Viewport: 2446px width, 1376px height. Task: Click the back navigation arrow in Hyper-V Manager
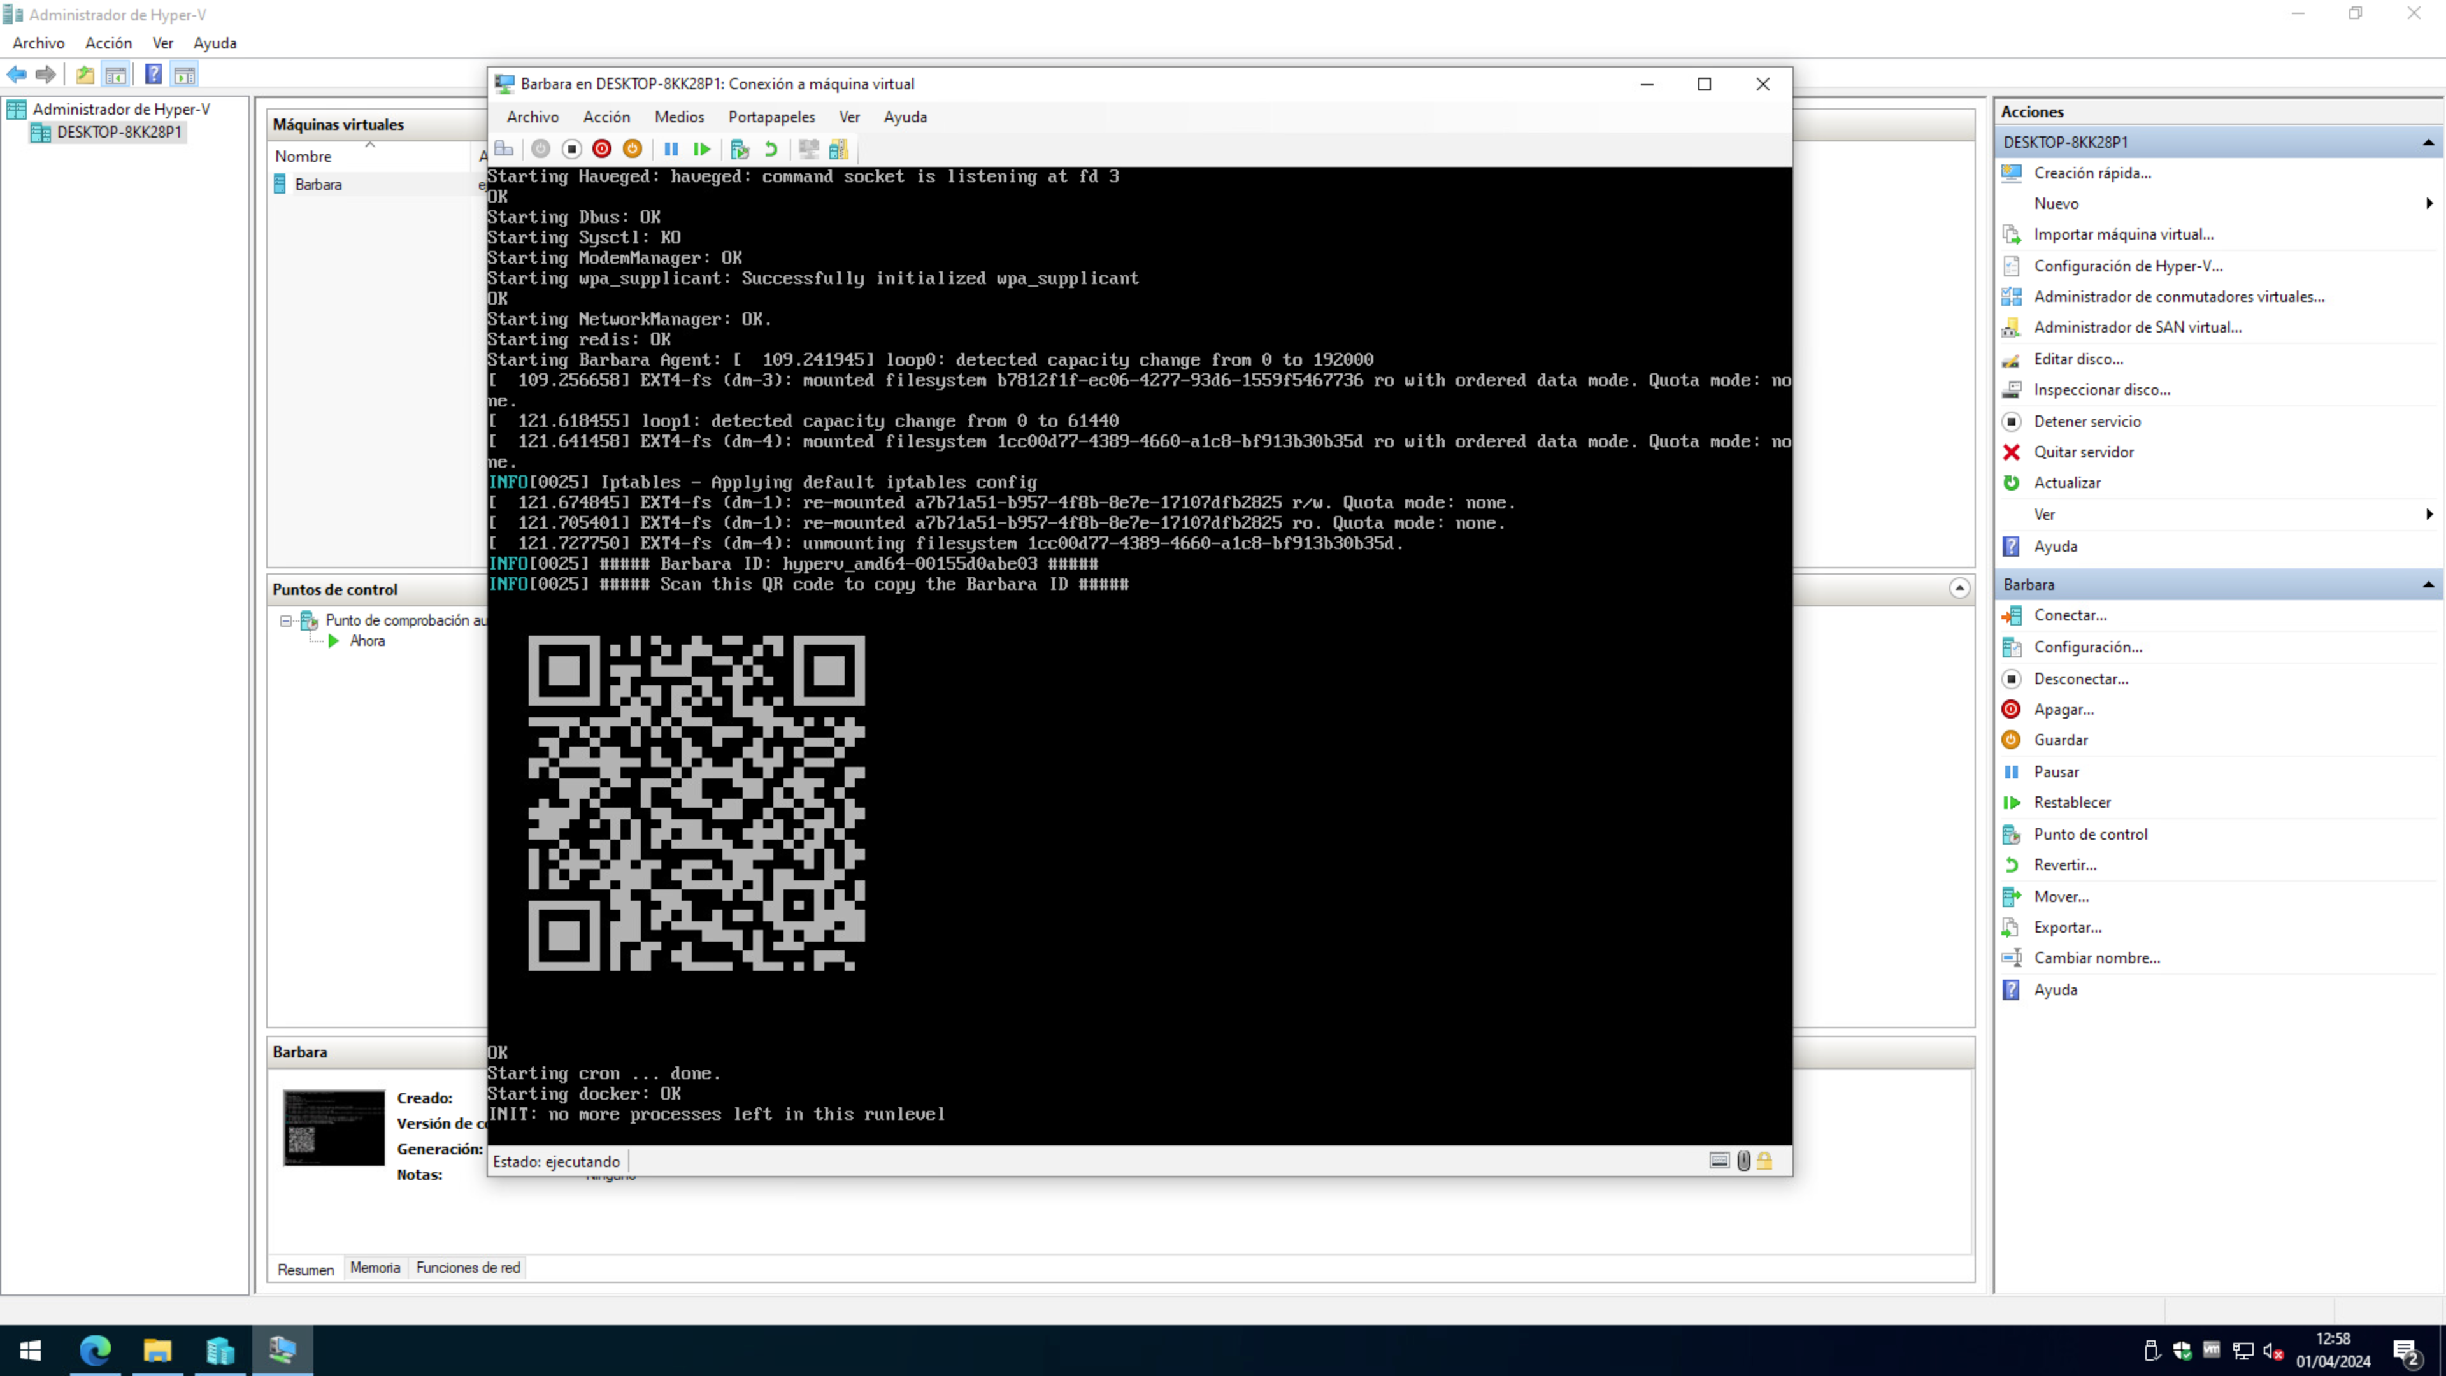click(x=15, y=74)
